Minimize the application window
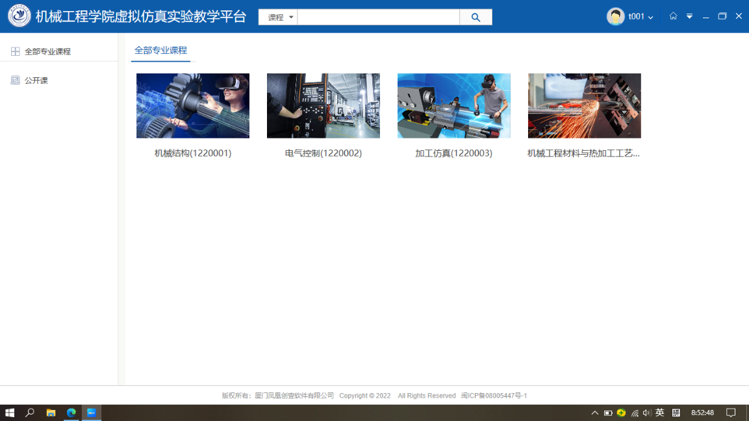The height and width of the screenshot is (421, 749). point(705,16)
